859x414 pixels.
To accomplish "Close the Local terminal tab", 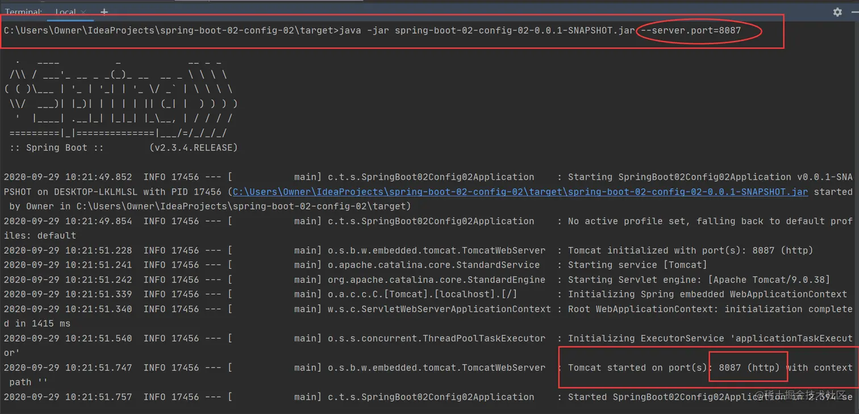I will 84,12.
